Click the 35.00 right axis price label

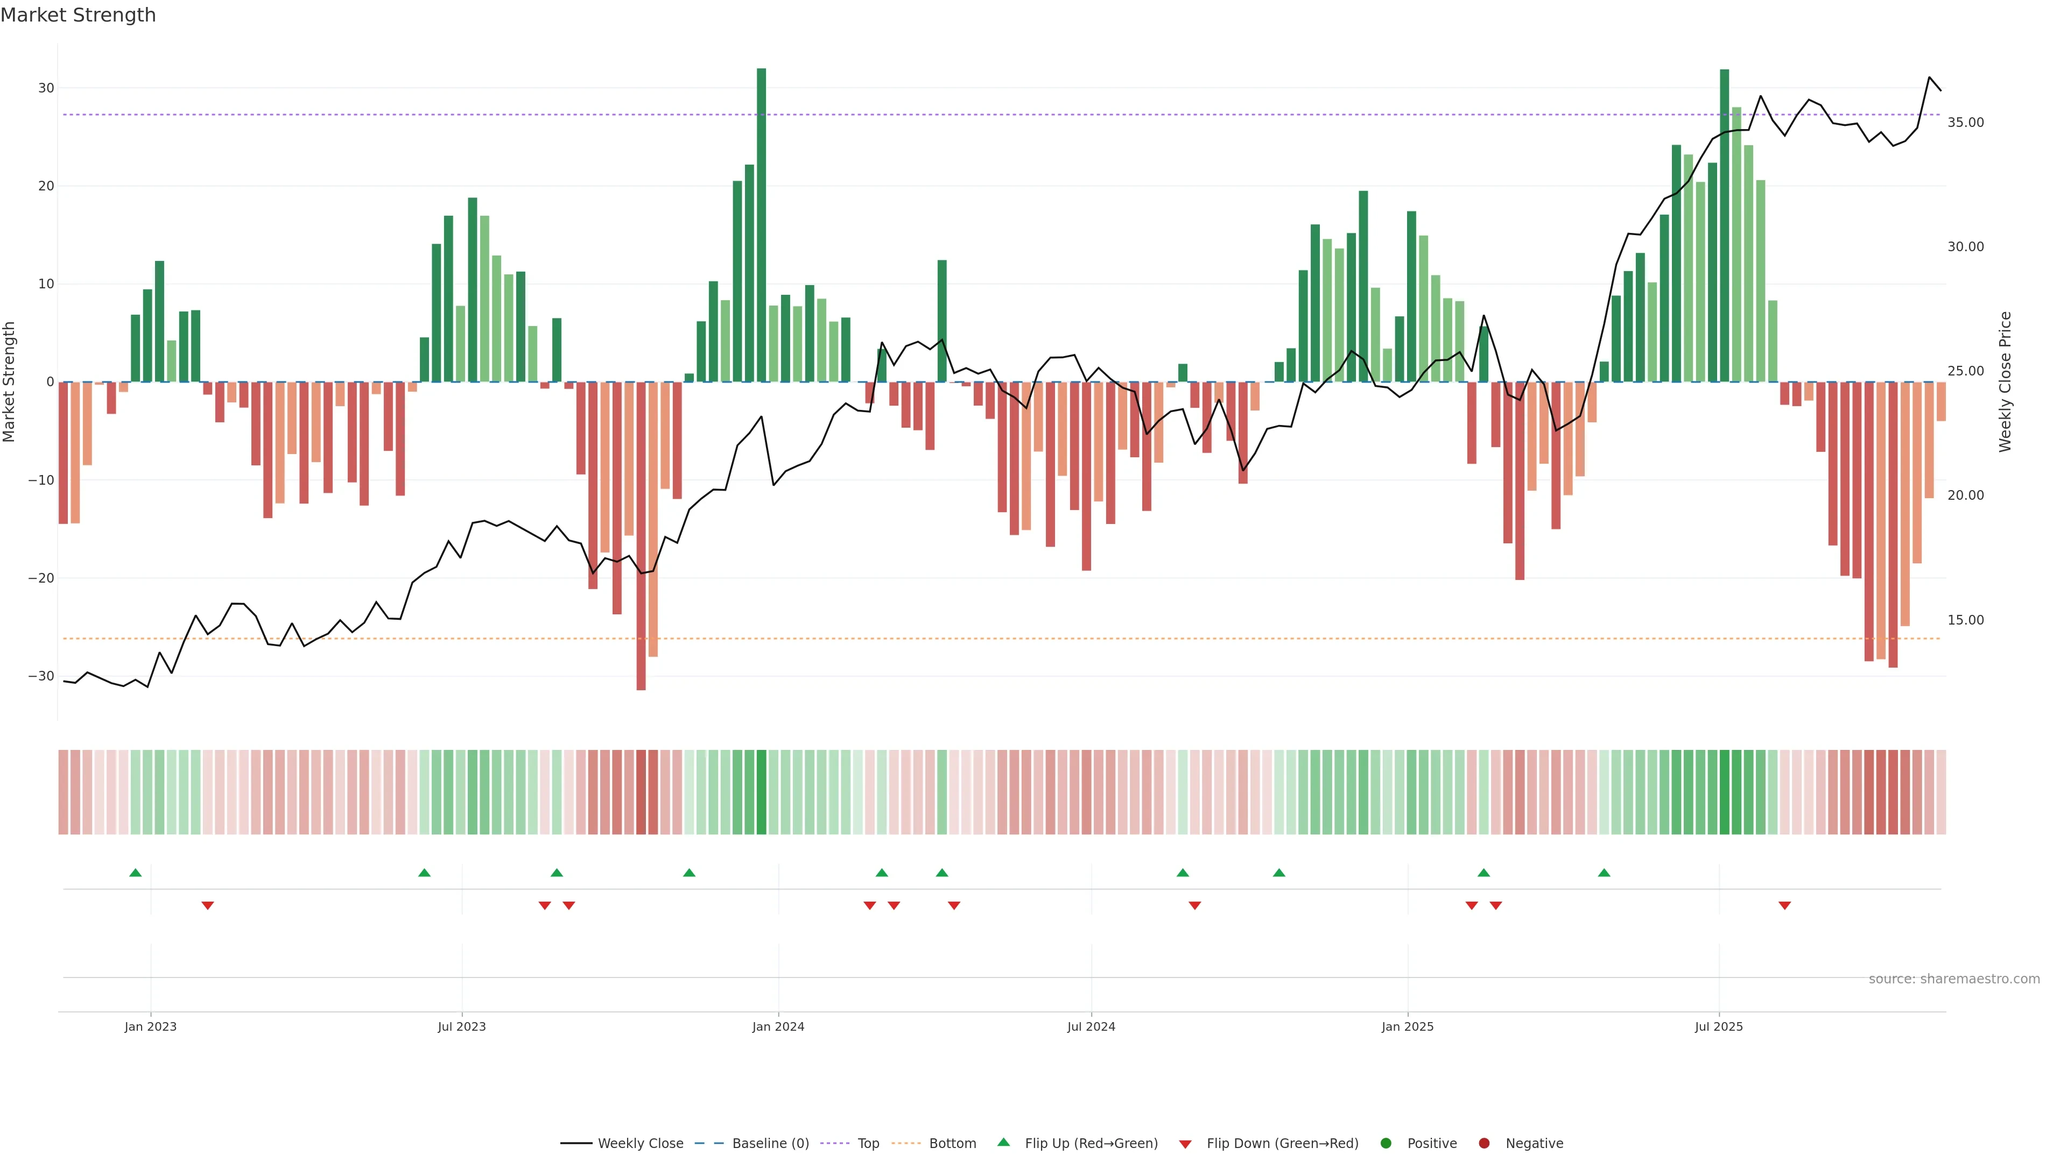pos(1965,123)
